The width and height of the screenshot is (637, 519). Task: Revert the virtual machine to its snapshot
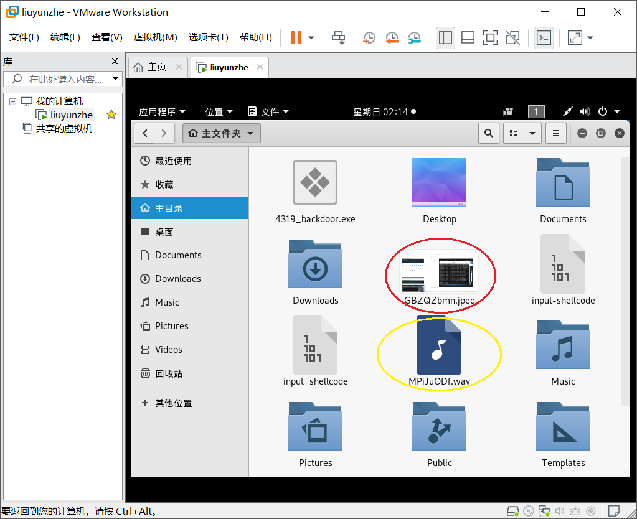[x=392, y=38]
